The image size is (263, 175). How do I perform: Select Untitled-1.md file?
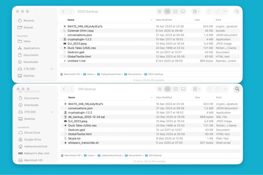[x=150, y=61]
